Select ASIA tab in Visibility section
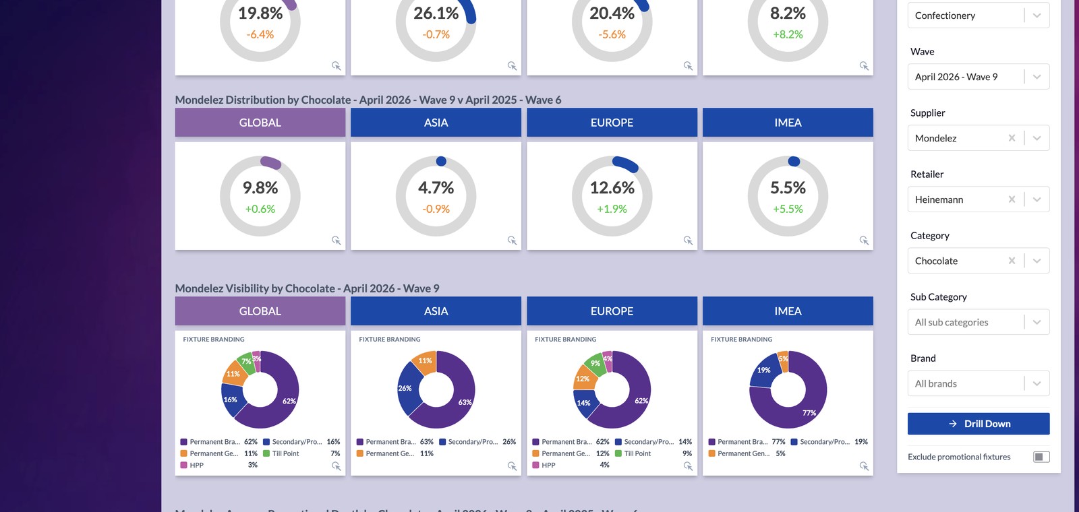 [436, 311]
